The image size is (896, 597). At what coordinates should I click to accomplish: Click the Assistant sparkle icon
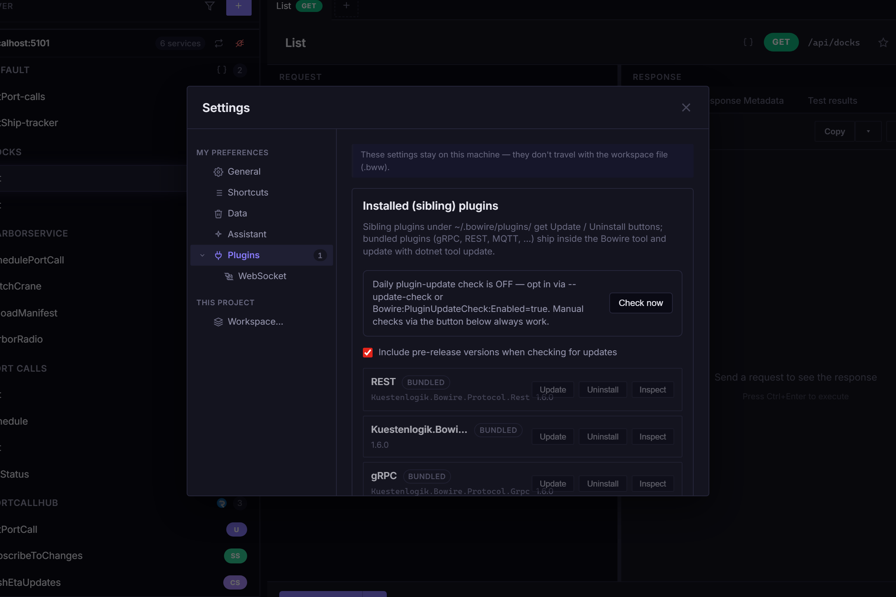pos(218,234)
